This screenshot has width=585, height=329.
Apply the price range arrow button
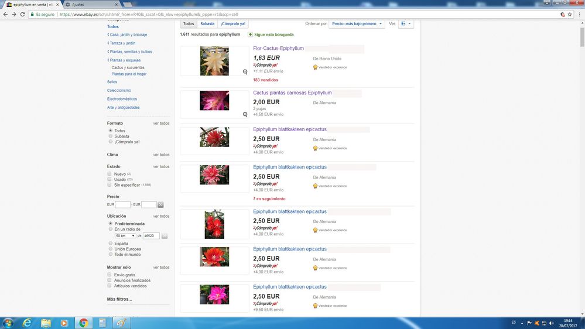160,204
